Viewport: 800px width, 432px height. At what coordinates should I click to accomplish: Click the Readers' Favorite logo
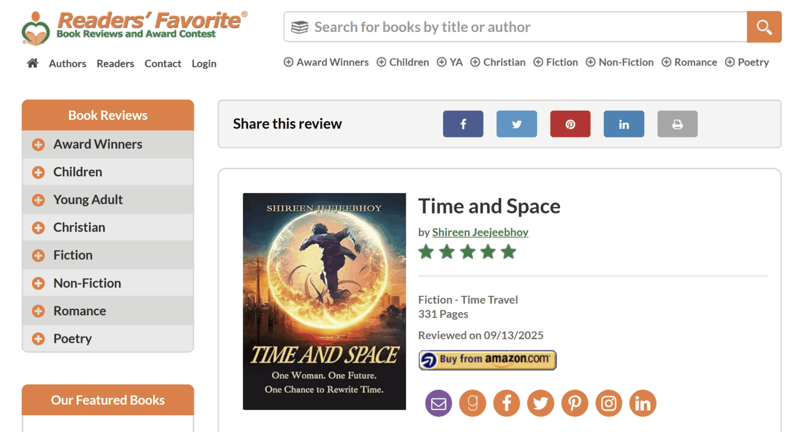[134, 28]
